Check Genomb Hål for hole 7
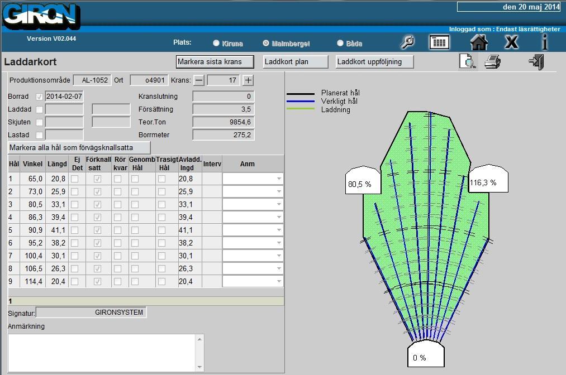Image resolution: width=566 pixels, height=375 pixels. [x=135, y=256]
